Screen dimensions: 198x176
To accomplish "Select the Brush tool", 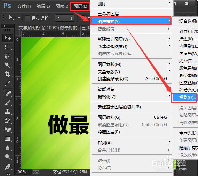I will coord(8,102).
